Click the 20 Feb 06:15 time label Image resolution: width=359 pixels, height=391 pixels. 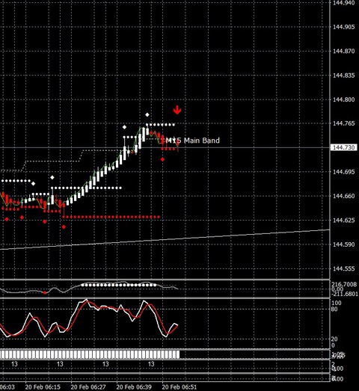coord(43,387)
